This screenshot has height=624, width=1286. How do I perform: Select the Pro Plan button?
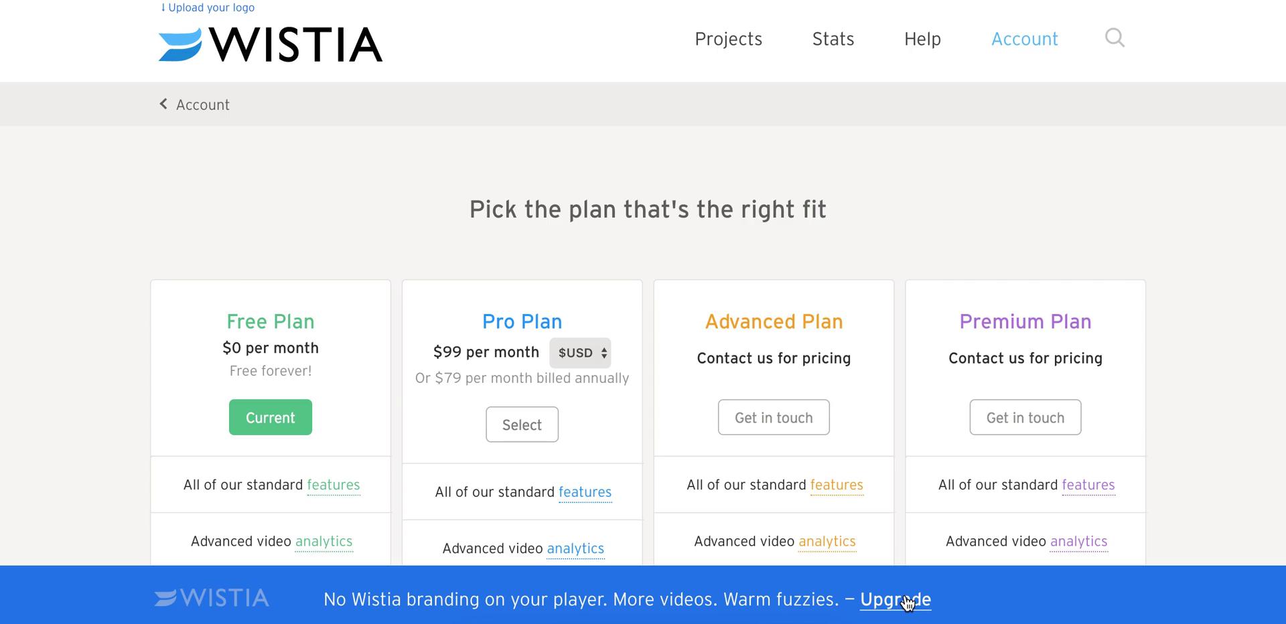coord(522,424)
